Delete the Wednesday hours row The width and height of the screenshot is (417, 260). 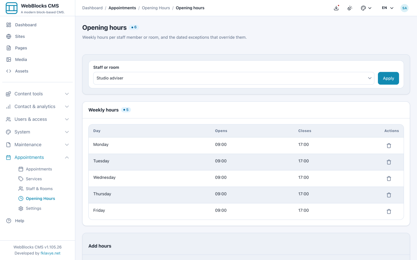[x=389, y=178]
